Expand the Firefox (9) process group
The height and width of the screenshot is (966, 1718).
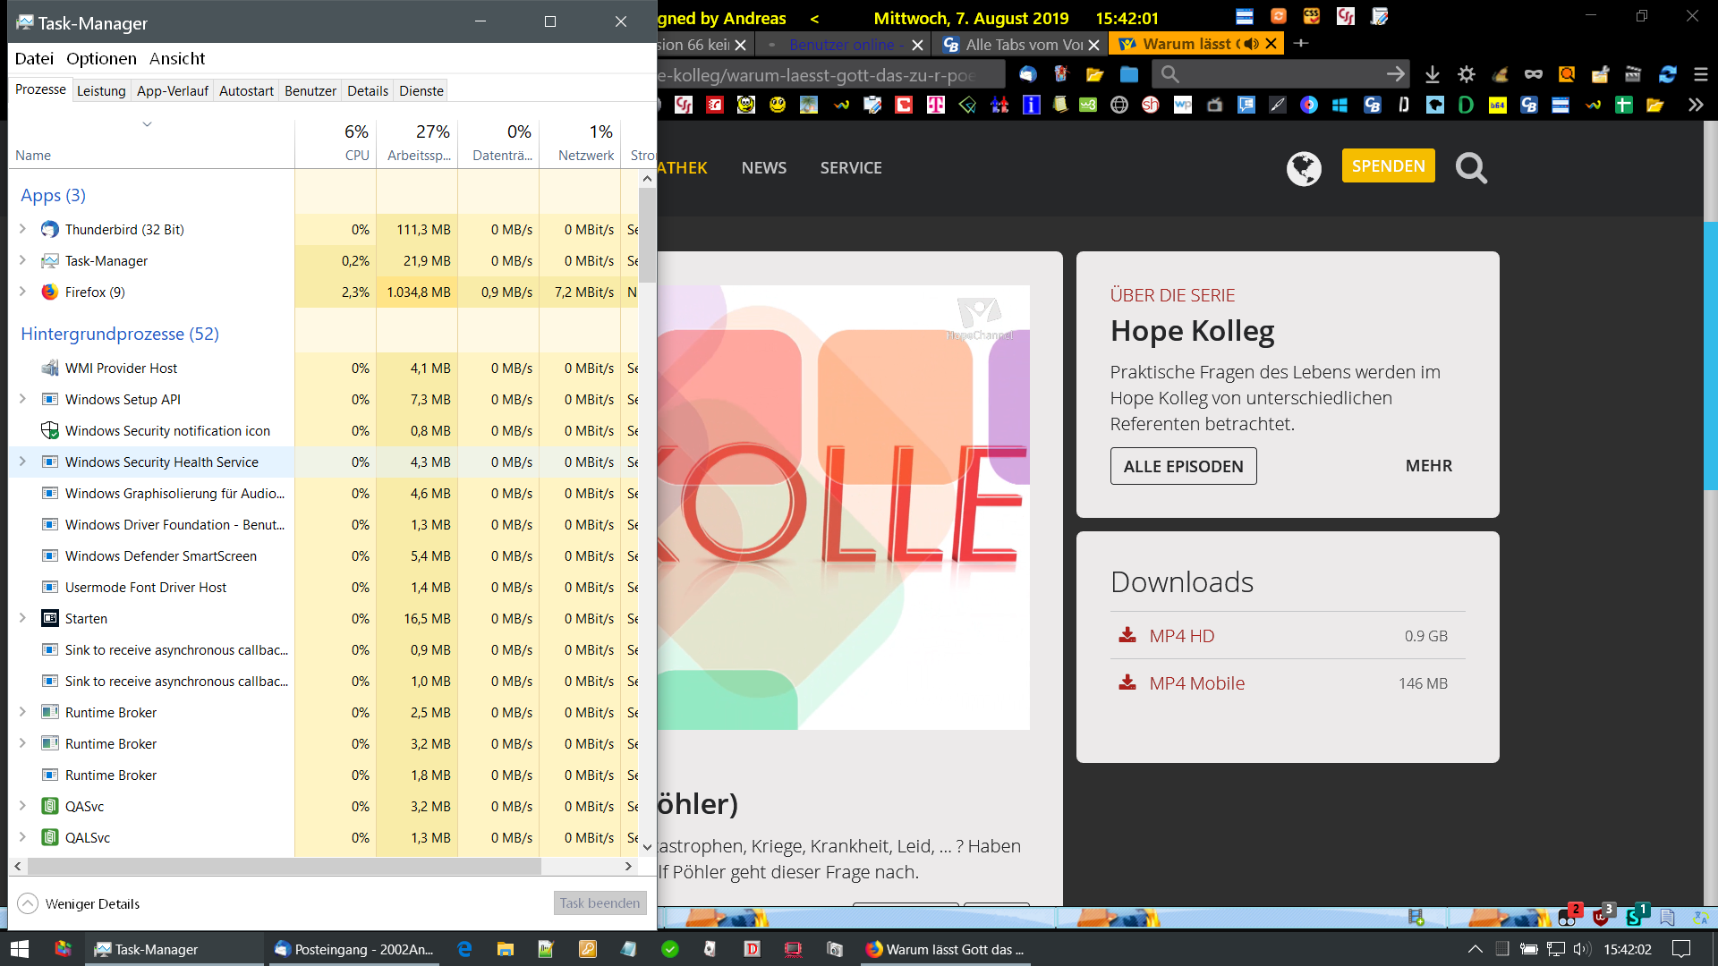[x=22, y=292]
